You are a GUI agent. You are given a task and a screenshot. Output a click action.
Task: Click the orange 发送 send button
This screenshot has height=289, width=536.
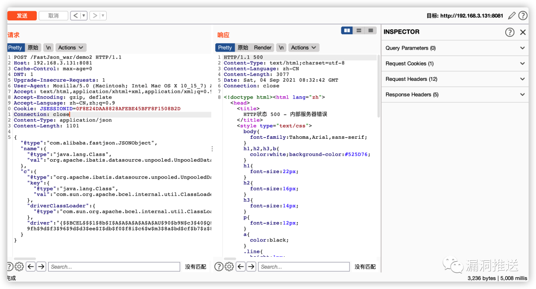pyautogui.click(x=22, y=16)
